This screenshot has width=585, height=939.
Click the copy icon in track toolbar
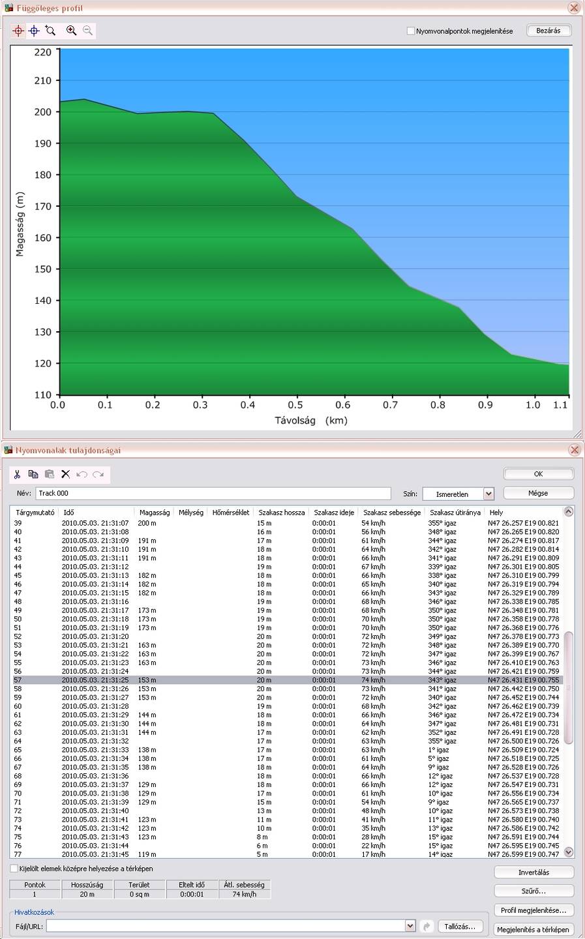(x=33, y=474)
